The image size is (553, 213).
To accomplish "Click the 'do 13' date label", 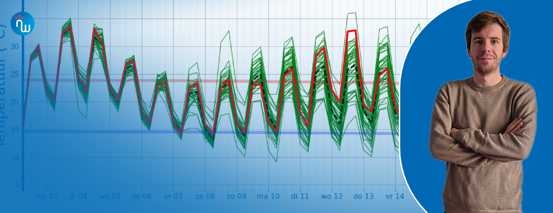I will pyautogui.click(x=363, y=196).
